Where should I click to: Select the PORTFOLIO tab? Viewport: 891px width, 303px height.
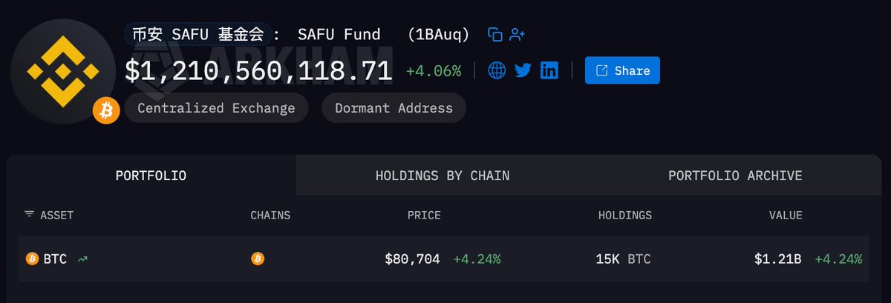click(151, 176)
